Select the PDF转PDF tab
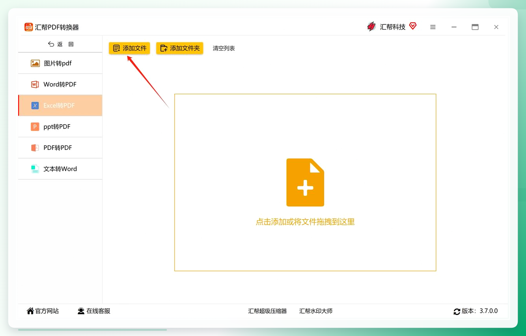The height and width of the screenshot is (336, 526). [60, 147]
